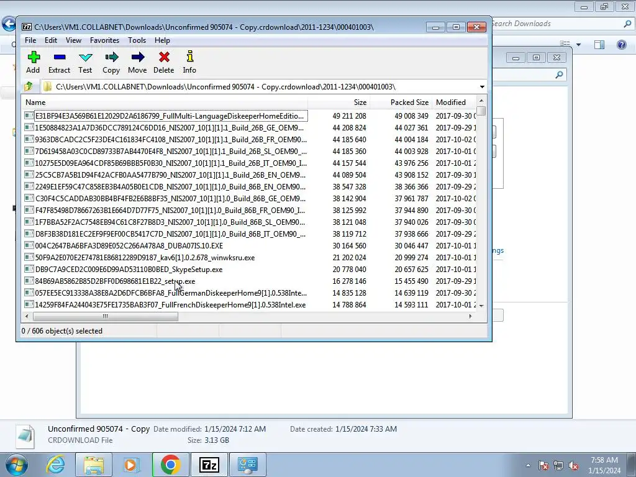Image resolution: width=636 pixels, height=477 pixels.
Task: Sort by Size column header
Action: coord(338,102)
